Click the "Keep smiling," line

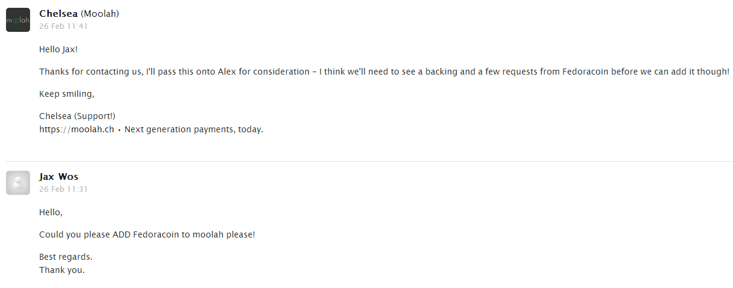pyautogui.click(x=67, y=94)
